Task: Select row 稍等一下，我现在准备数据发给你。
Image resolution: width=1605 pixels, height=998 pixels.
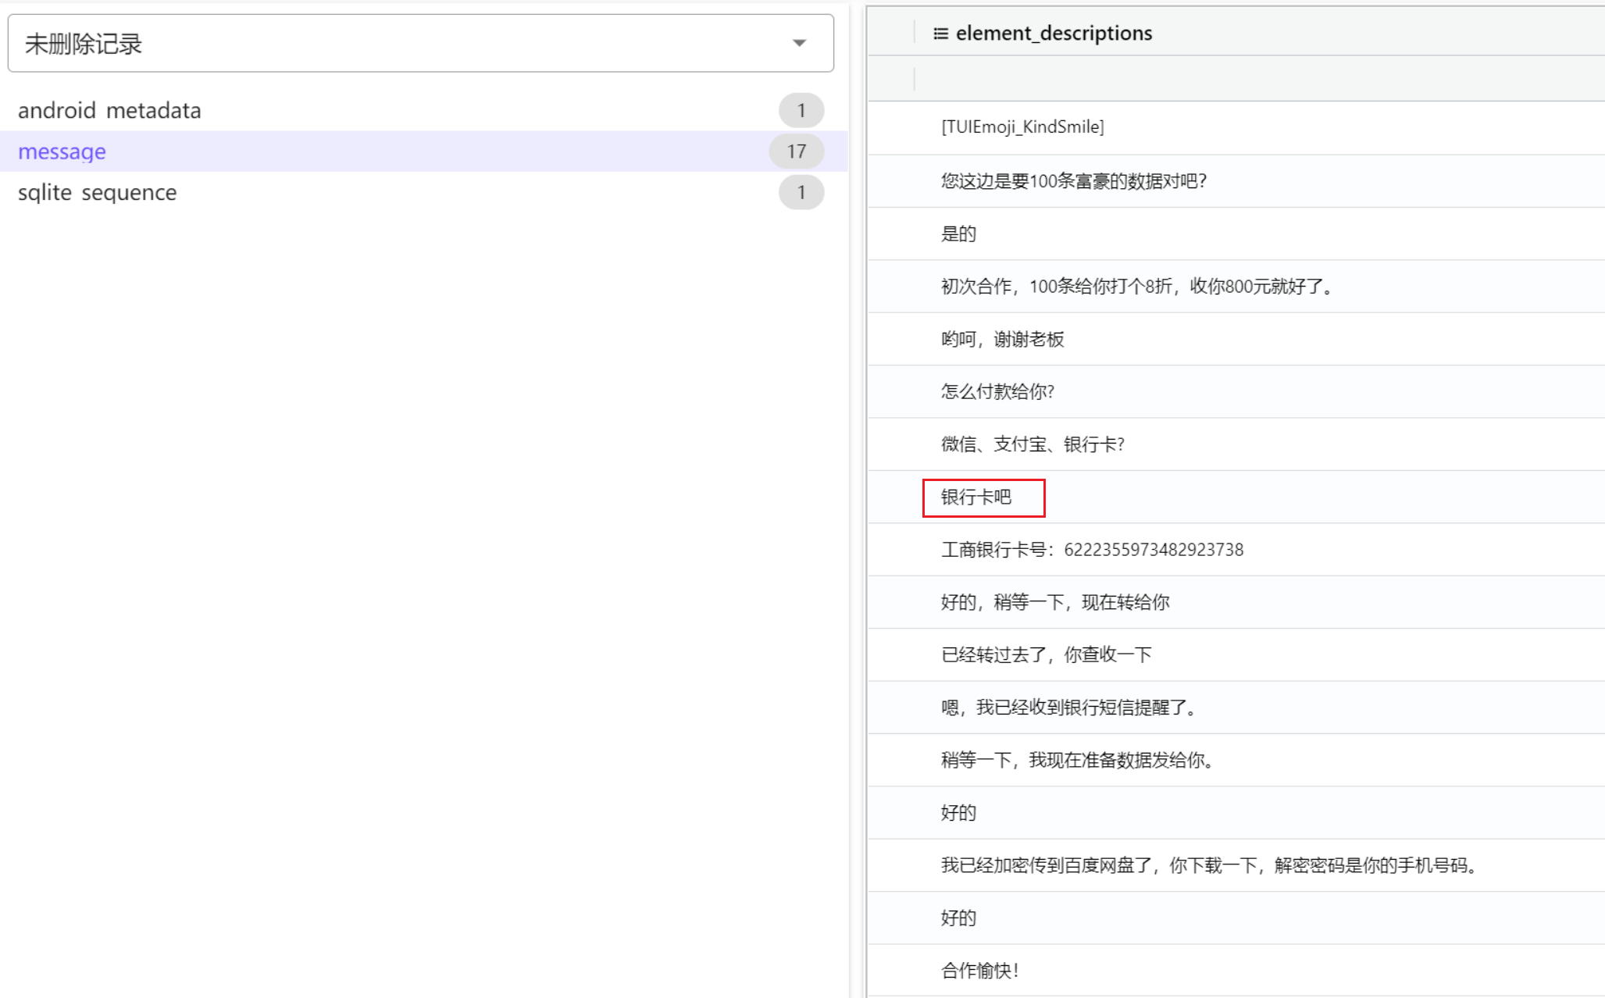Action: 1236,760
